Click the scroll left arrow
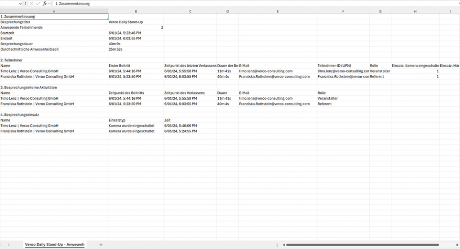 point(283,245)
